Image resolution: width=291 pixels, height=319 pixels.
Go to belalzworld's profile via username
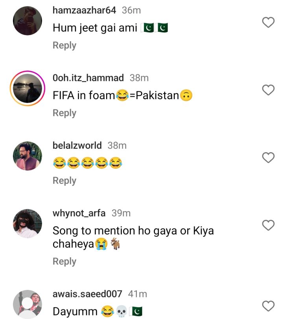coord(77,146)
